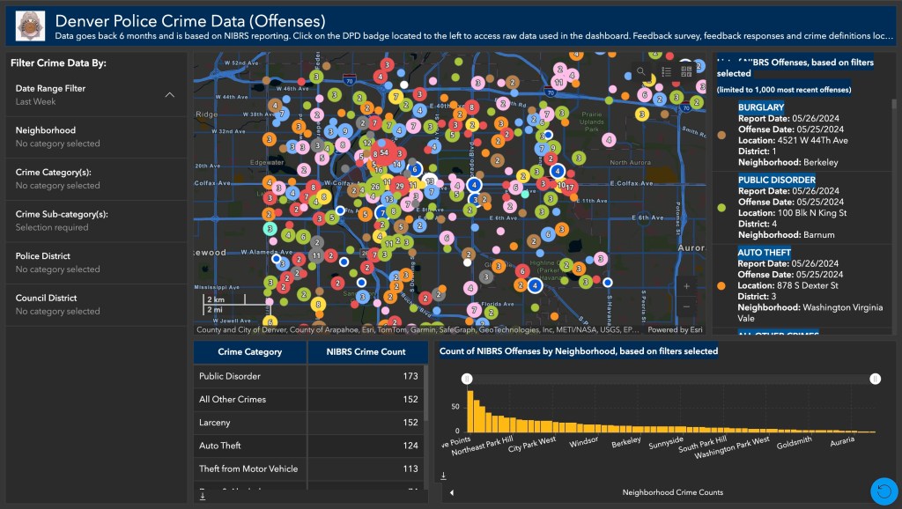Zoom out on the crime map
902x509 pixels.
coord(686,306)
